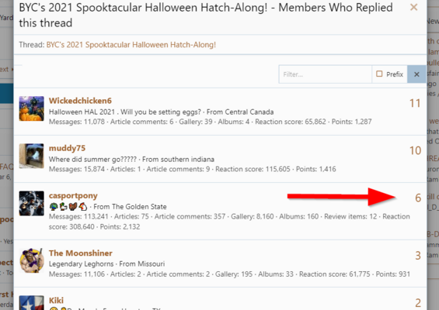Click the rooster badge icon under casportpony

click(82, 207)
